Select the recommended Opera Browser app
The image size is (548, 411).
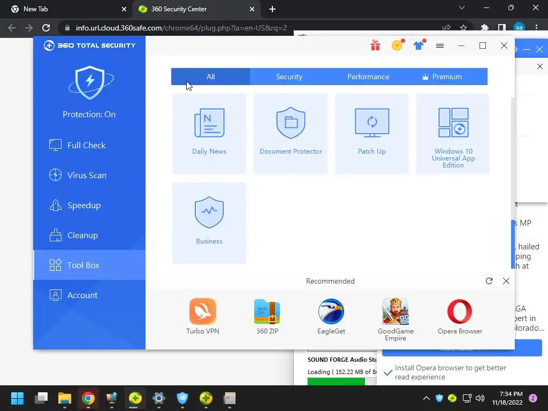coord(460,316)
